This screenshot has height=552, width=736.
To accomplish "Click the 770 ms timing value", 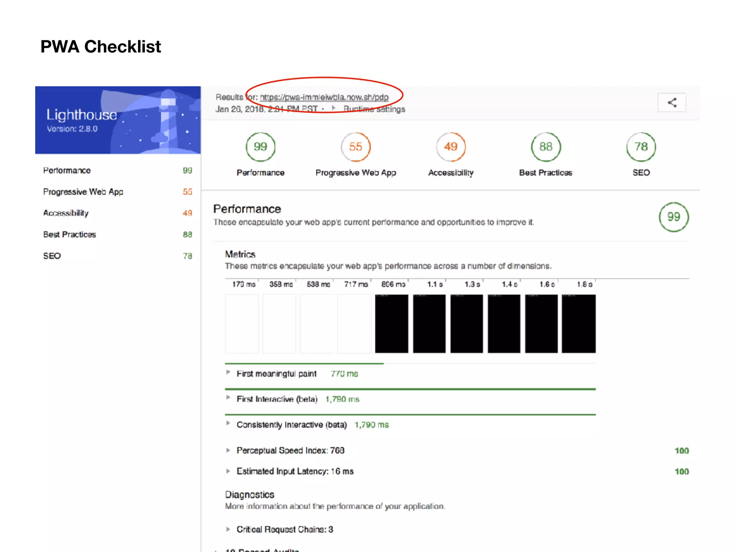I will pyautogui.click(x=344, y=374).
